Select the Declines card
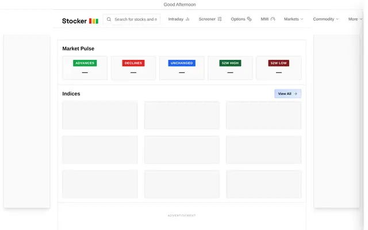The width and height of the screenshot is (368, 230). [133, 68]
